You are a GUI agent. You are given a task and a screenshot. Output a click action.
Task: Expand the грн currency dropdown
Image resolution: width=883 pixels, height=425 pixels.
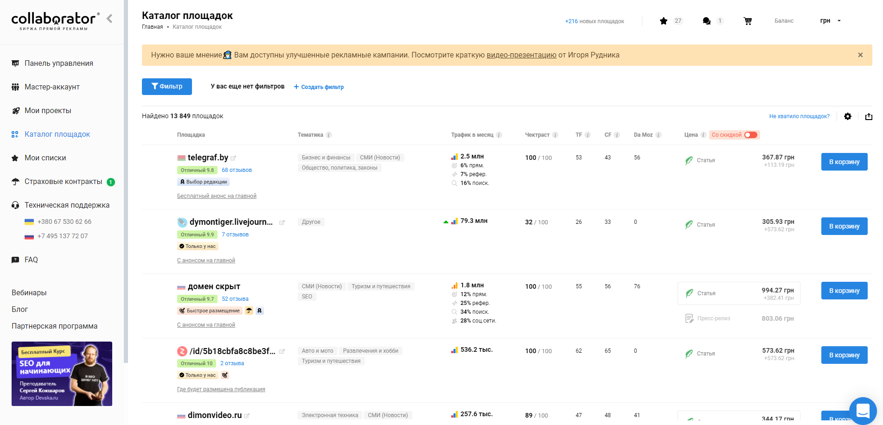(830, 21)
